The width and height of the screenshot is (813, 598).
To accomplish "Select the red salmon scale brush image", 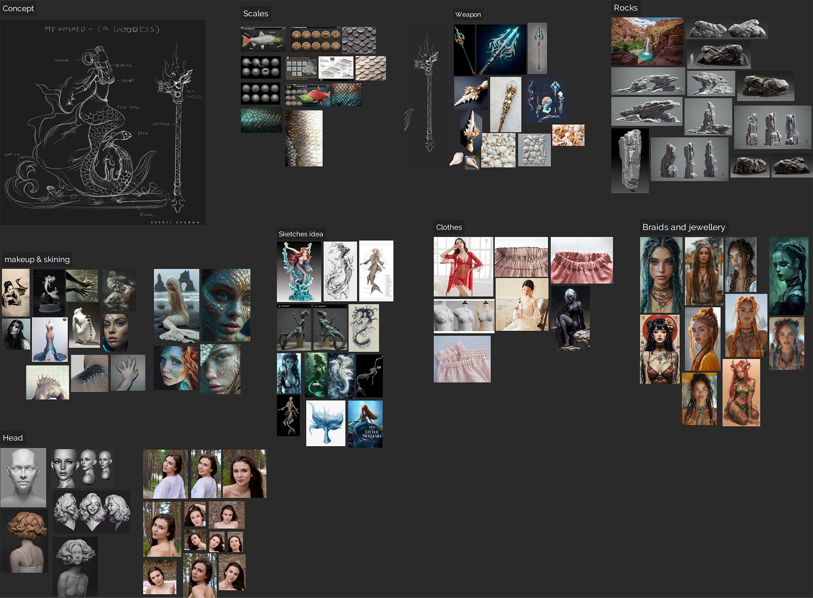I will (307, 95).
